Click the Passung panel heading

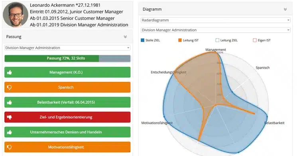click(x=14, y=37)
